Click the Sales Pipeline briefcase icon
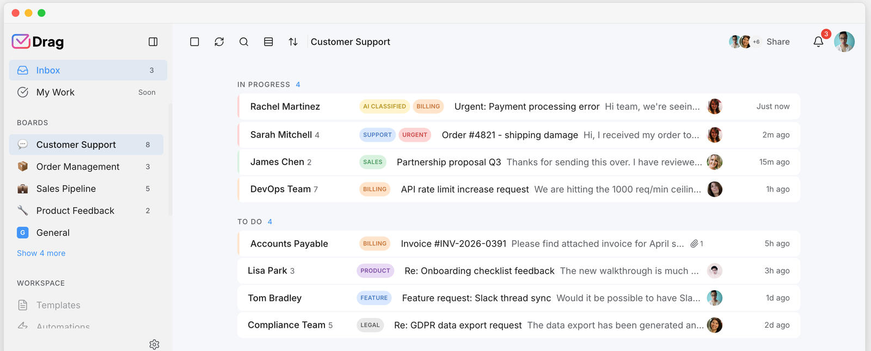Image resolution: width=871 pixels, height=351 pixels. pos(23,189)
